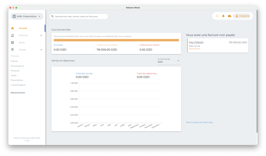Viewport: 266px width, 156px height.
Task: Click the cloud sync icon
Action: pos(229,16)
